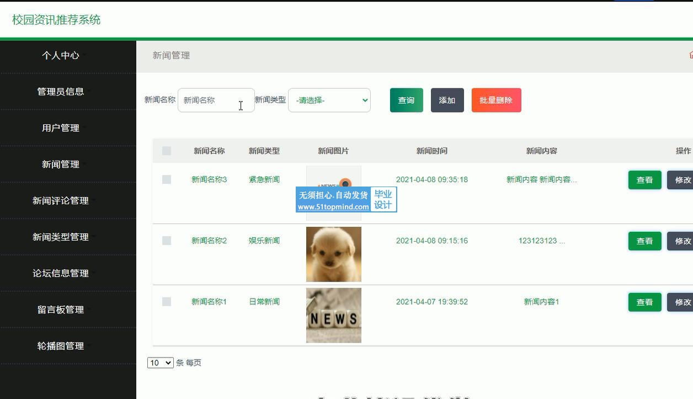Screen dimensions: 693x399
Task: Focus the 新闻名称 search input field
Action: point(216,100)
